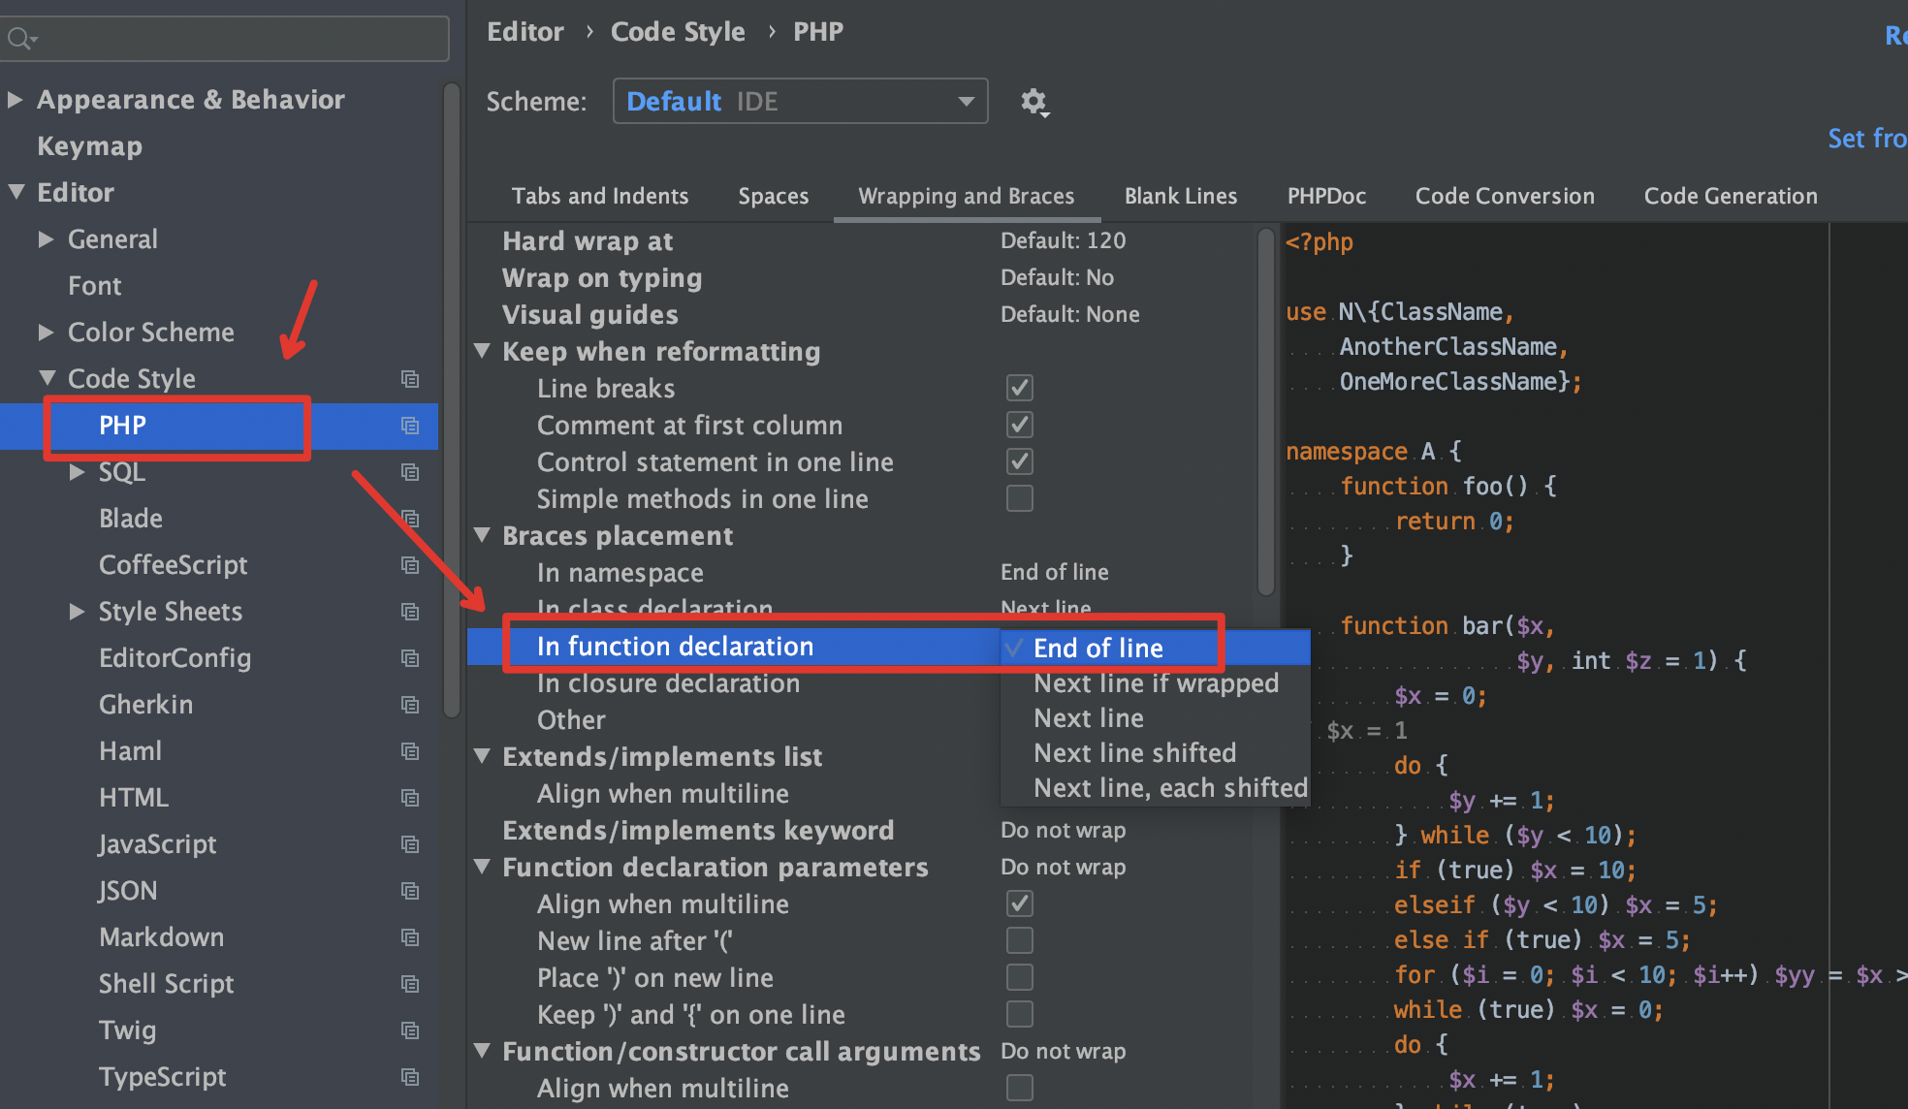Screen dimensions: 1908x1109
Task: Open the Tabs and Indents tab
Action: pyautogui.click(x=599, y=196)
